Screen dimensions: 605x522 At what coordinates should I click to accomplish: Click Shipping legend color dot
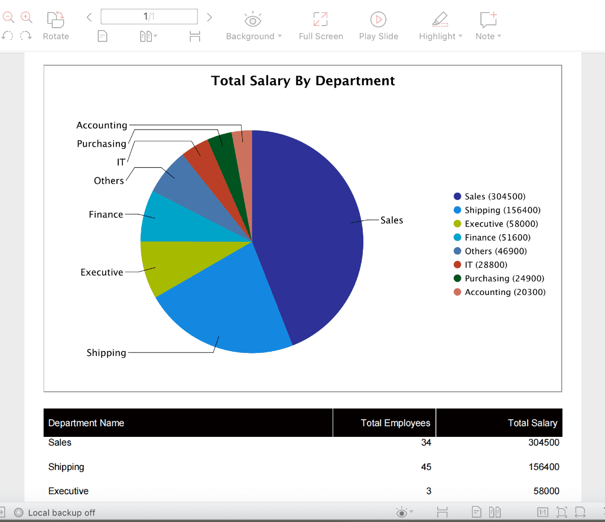(457, 210)
